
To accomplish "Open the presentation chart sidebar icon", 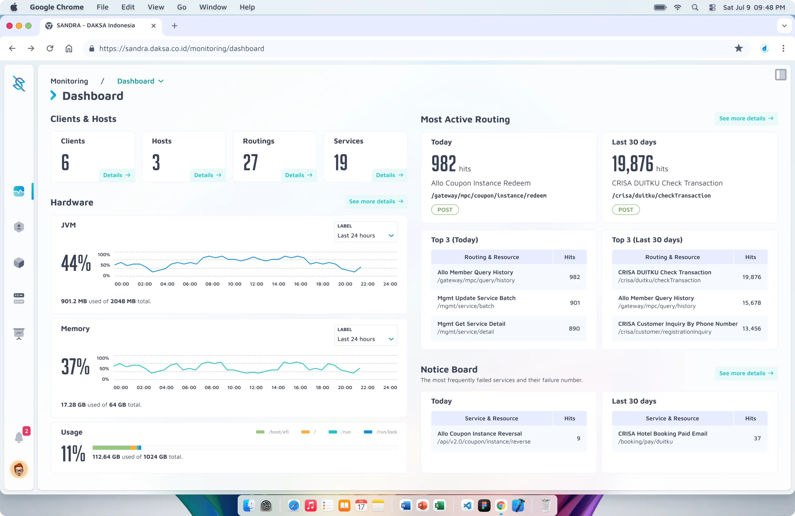I will pyautogui.click(x=19, y=334).
